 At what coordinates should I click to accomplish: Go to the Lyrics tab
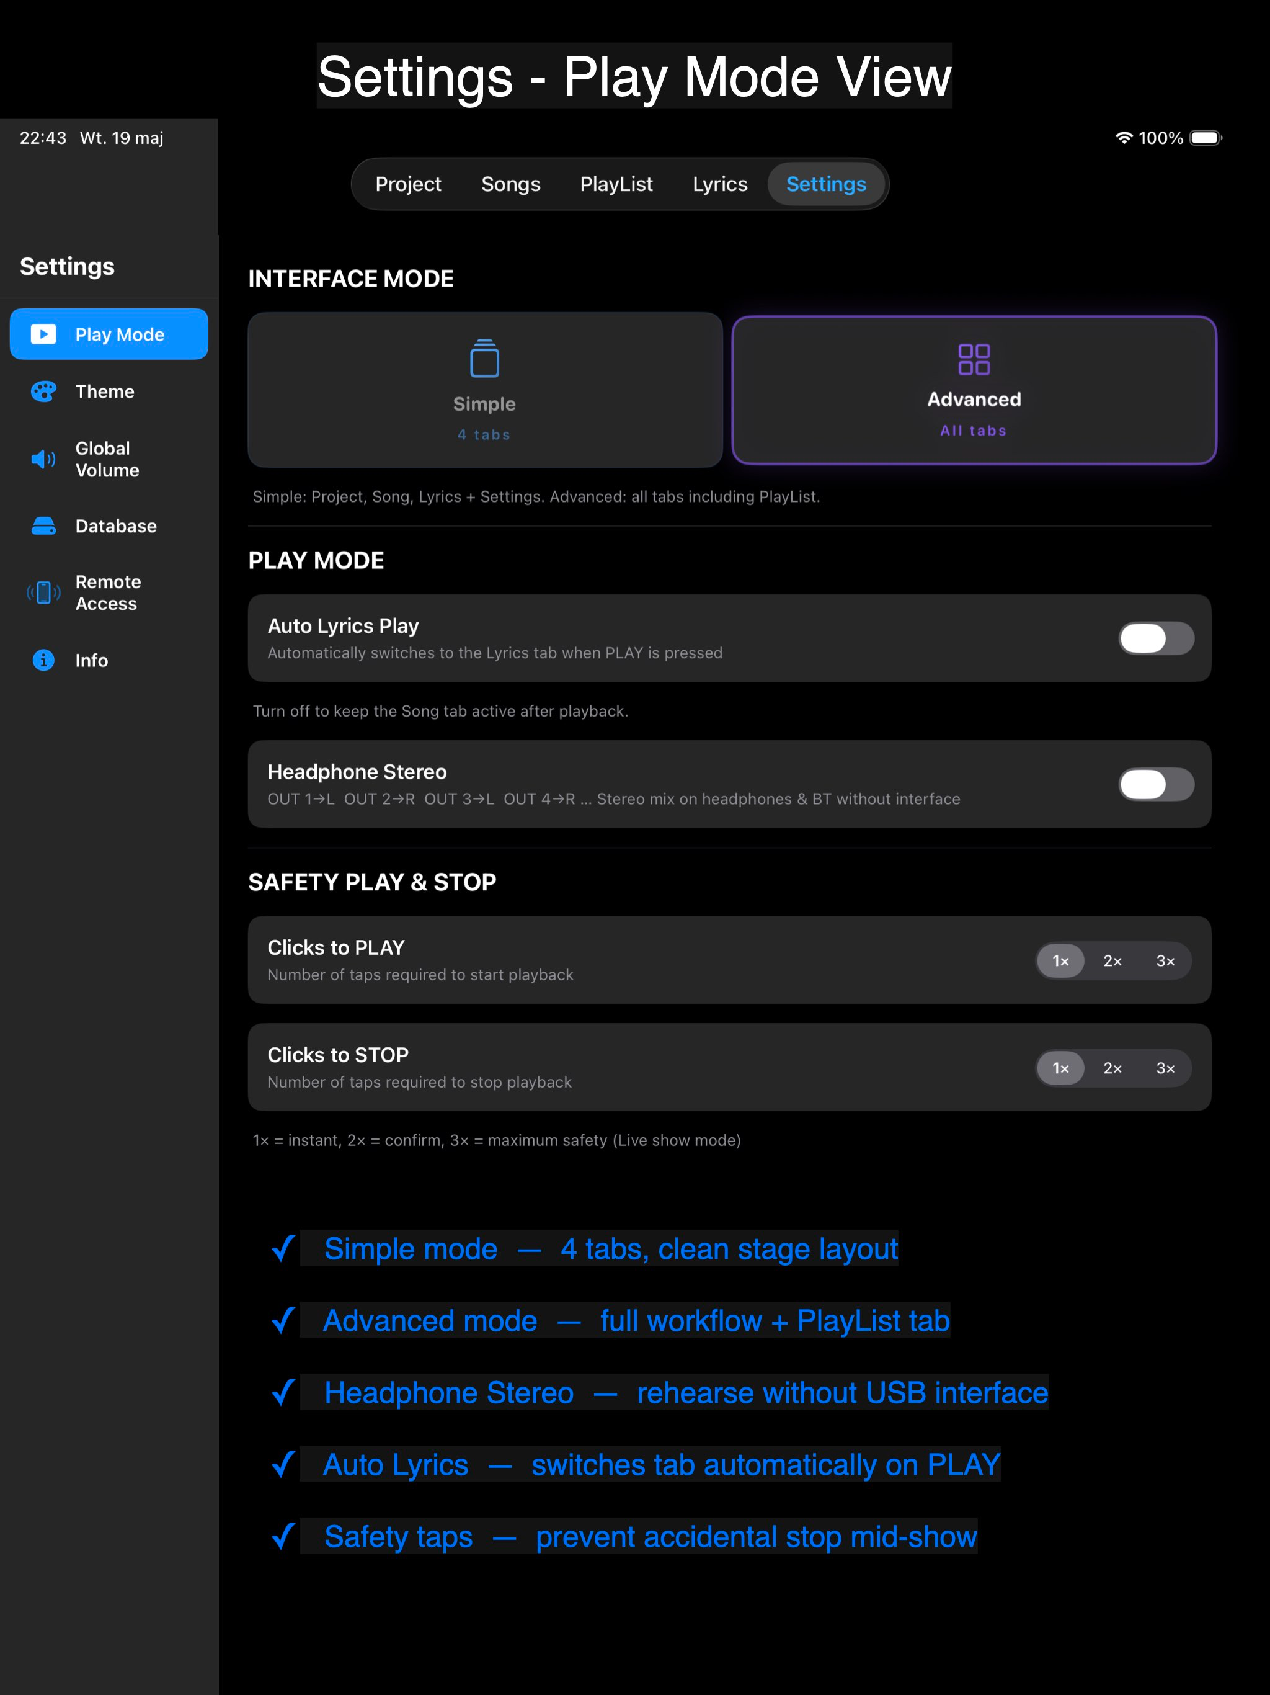[720, 184]
